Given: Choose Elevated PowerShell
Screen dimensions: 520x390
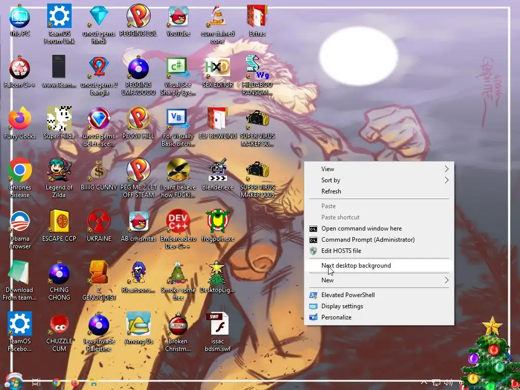Looking at the screenshot, I should coord(379,295).
